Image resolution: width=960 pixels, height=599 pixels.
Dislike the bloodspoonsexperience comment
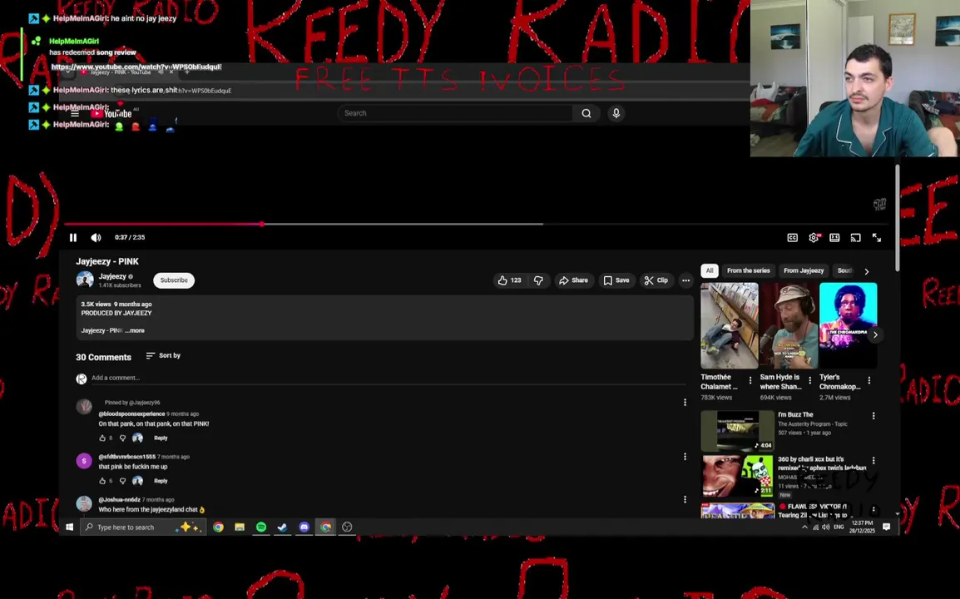122,438
